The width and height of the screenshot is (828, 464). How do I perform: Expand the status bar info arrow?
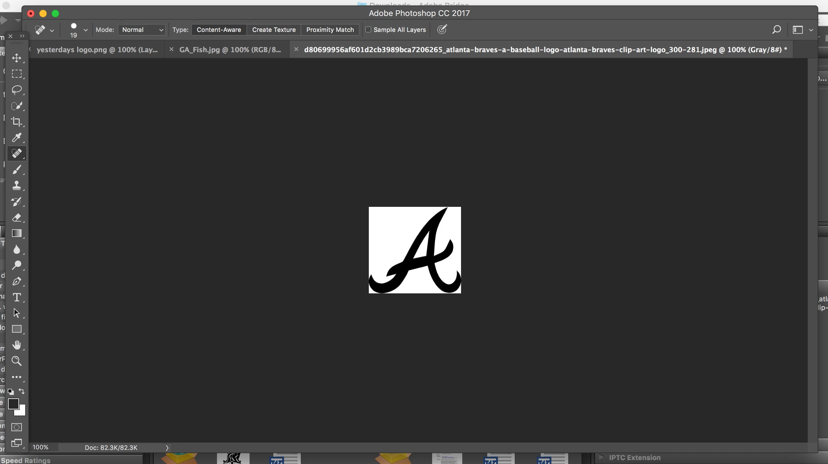point(167,448)
